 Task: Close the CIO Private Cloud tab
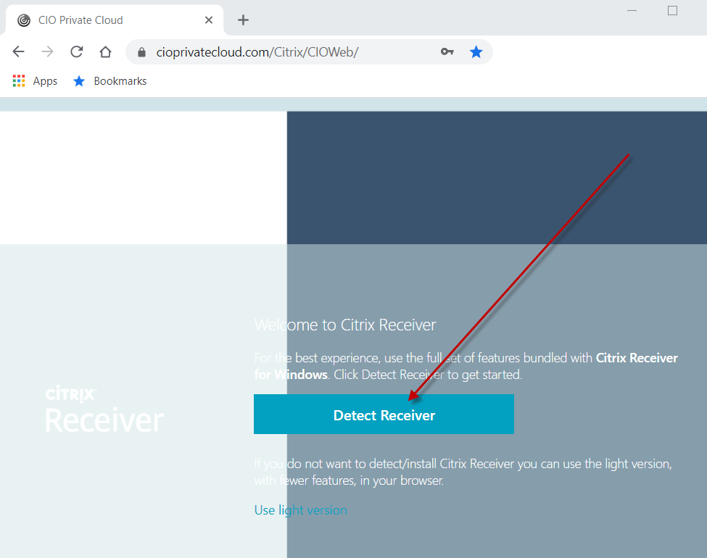click(209, 20)
